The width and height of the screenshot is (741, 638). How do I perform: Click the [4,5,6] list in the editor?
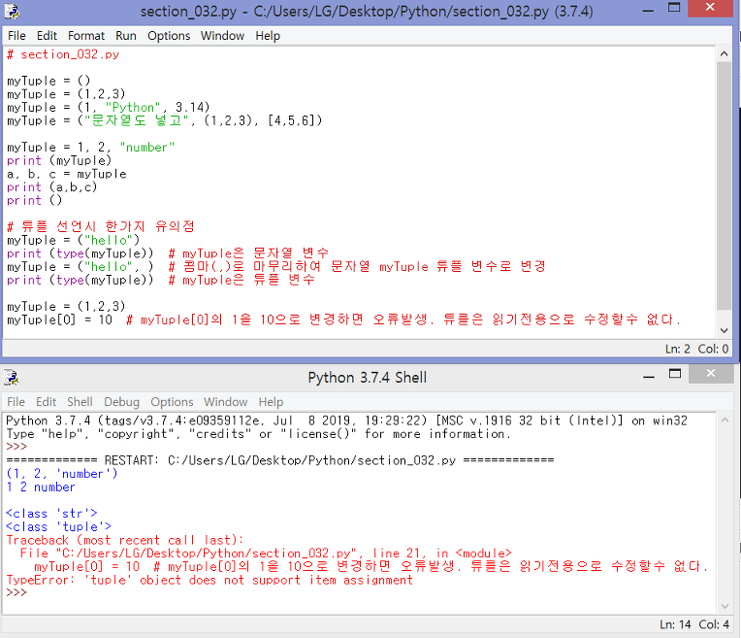click(x=291, y=120)
